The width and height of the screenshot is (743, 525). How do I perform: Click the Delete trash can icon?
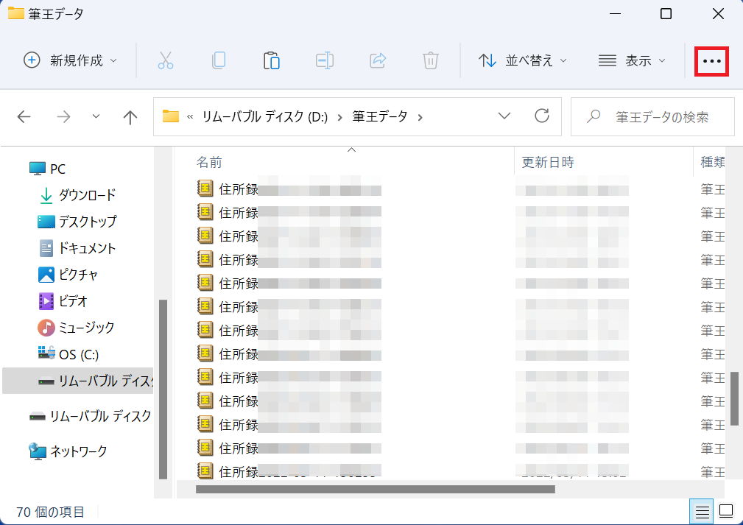coord(431,60)
